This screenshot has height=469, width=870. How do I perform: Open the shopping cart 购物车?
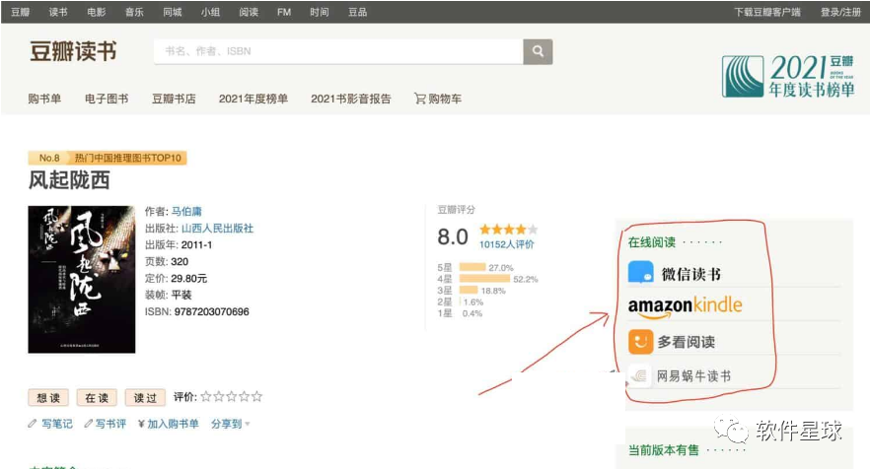point(438,99)
